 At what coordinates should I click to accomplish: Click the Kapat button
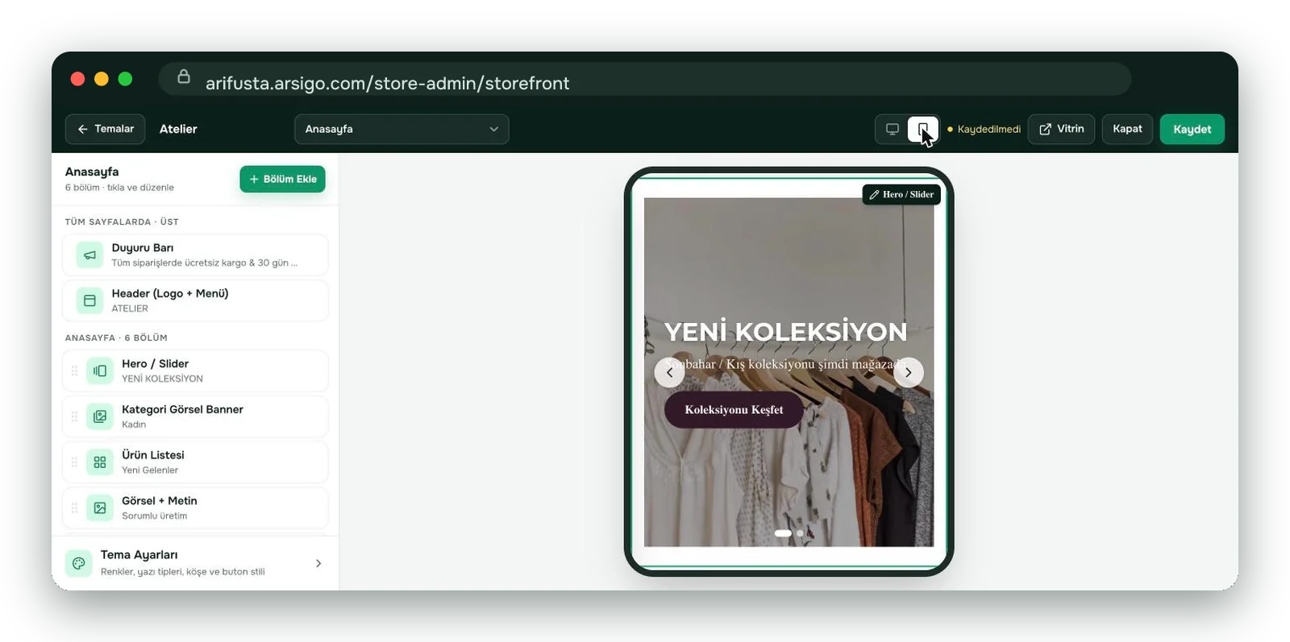(1127, 129)
